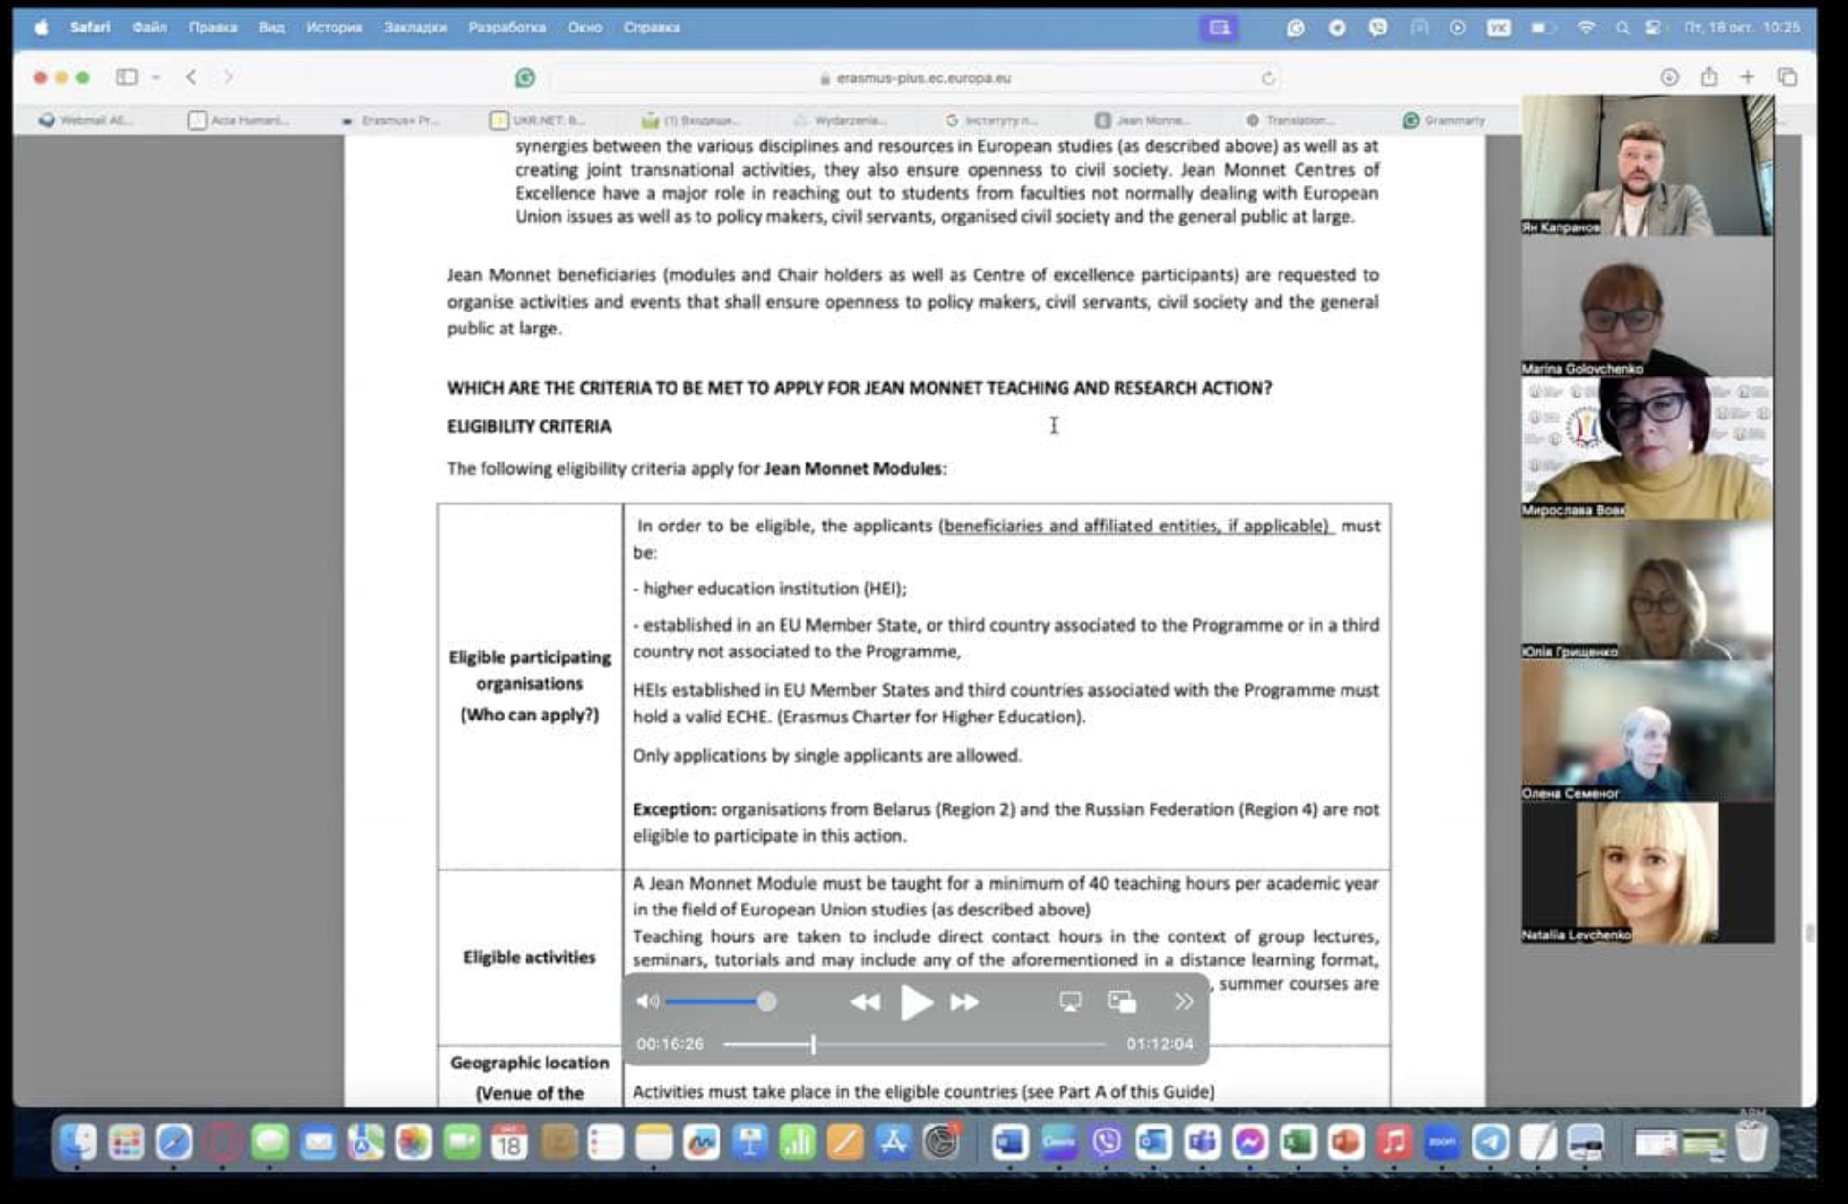The height and width of the screenshot is (1204, 1848).
Task: Open the История menu
Action: tap(333, 28)
